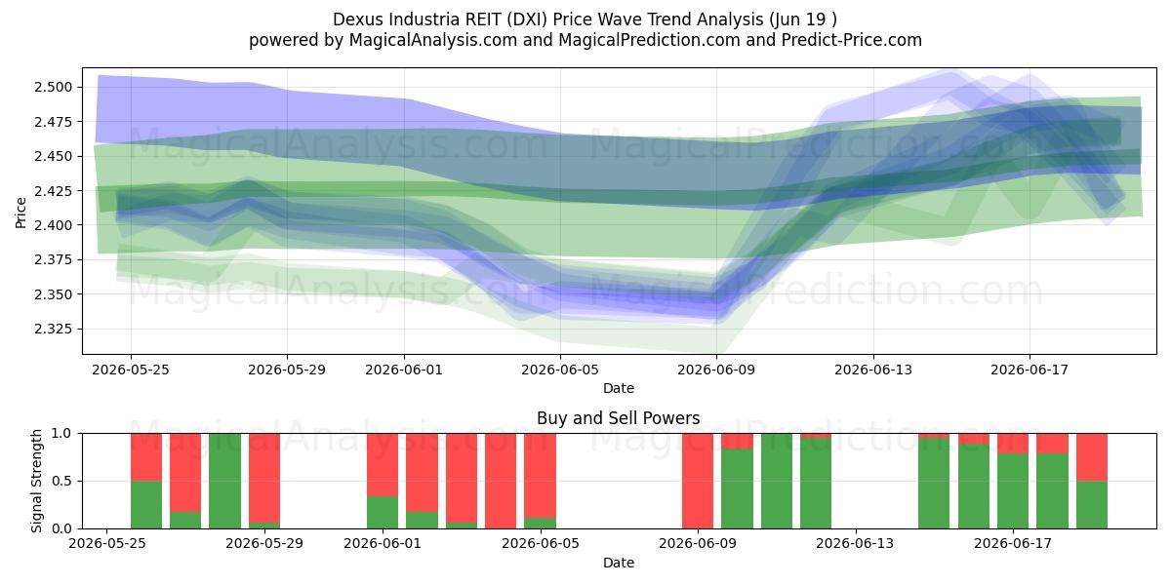Click 2026-06-09 on the signal chart axis
This screenshot has height=585, width=1171.
tap(698, 544)
